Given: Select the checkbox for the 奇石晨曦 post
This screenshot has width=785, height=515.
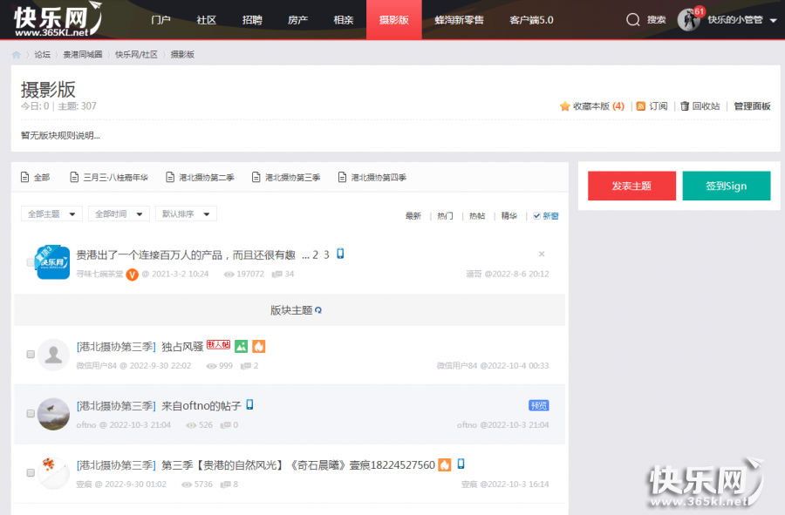Looking at the screenshot, I should (31, 472).
